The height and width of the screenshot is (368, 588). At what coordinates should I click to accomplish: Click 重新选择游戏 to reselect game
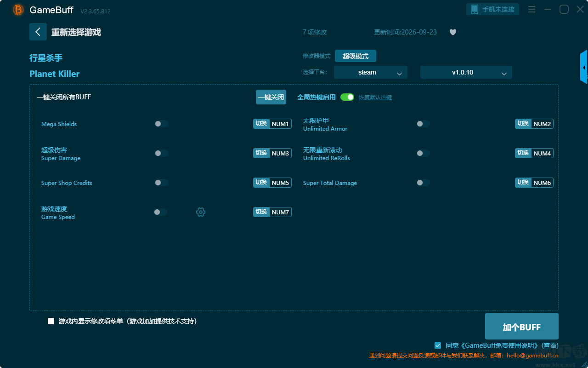76,32
